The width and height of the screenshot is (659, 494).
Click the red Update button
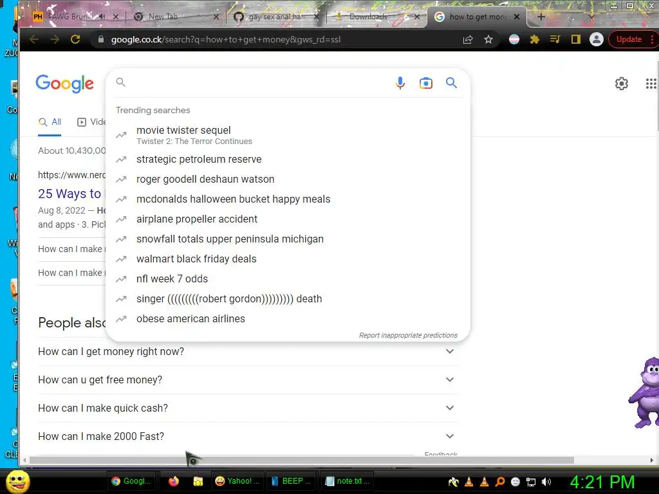coord(629,39)
